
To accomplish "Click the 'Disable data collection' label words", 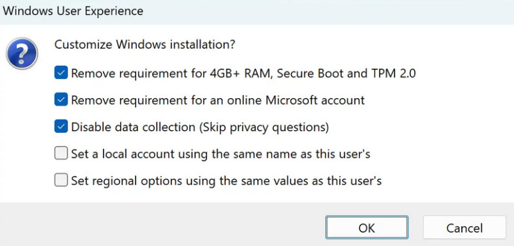I will coord(134,127).
